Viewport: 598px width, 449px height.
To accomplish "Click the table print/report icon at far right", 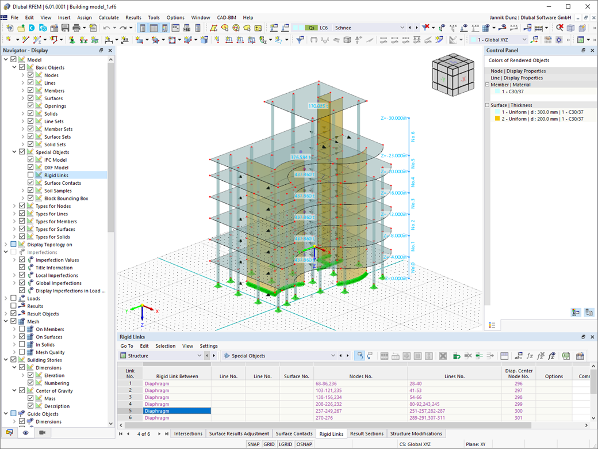I will pyautogui.click(x=580, y=356).
